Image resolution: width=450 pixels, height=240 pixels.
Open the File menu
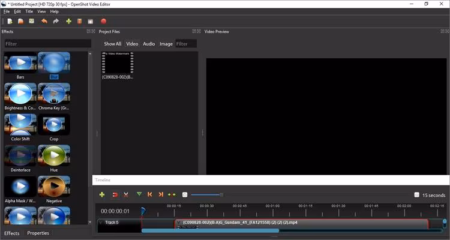pyautogui.click(x=7, y=11)
